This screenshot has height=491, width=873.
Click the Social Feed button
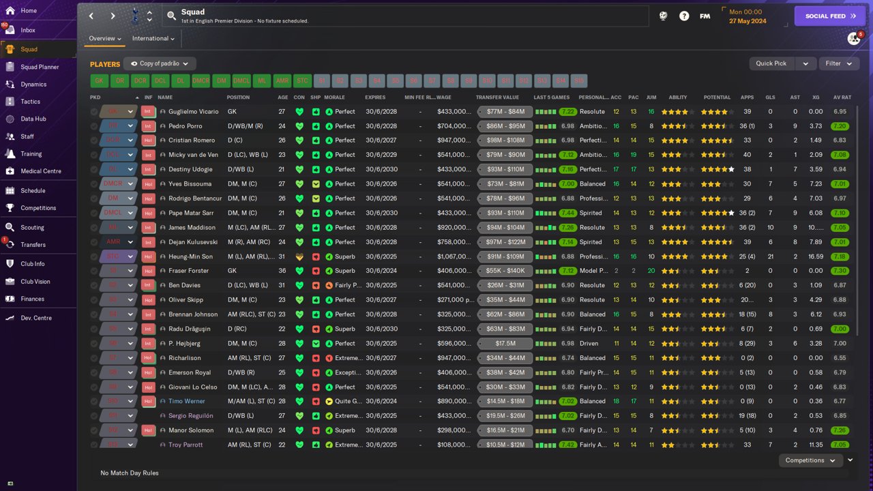pyautogui.click(x=829, y=16)
